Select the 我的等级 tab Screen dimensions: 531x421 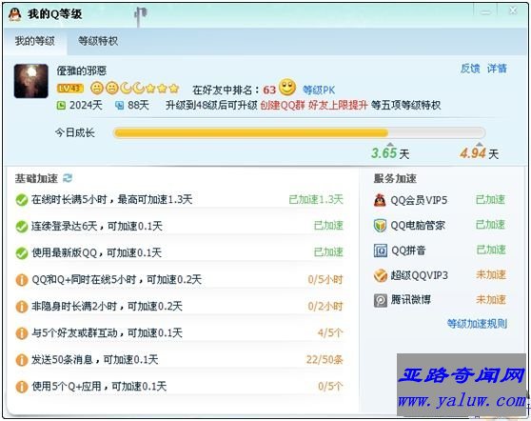coord(34,41)
